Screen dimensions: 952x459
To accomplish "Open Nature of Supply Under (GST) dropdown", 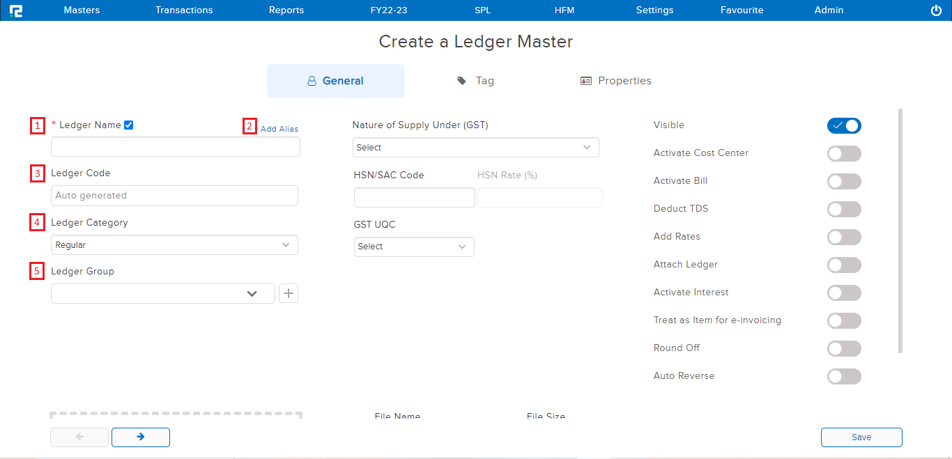I will [475, 148].
